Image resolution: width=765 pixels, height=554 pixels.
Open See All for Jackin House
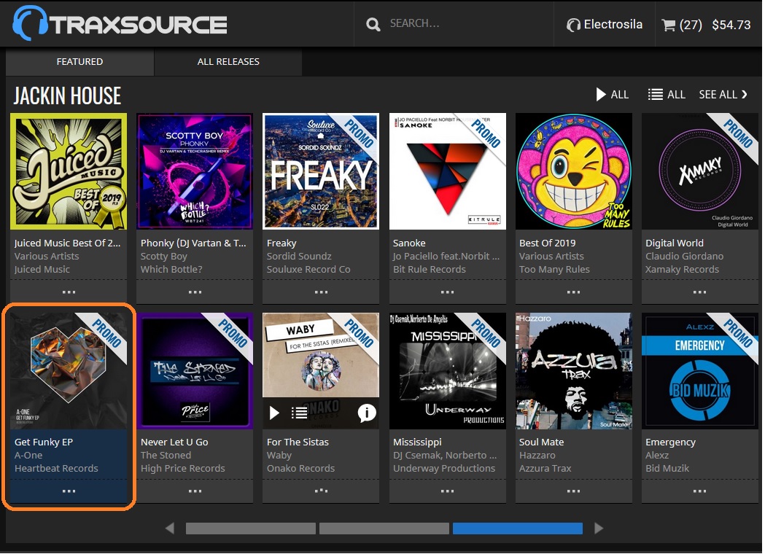click(723, 95)
